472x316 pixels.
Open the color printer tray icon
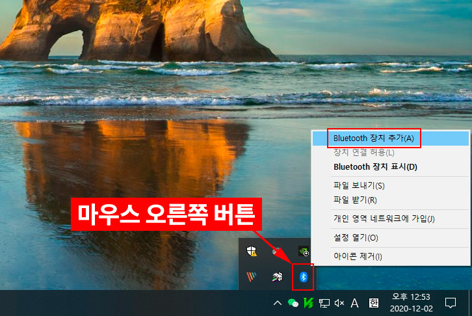tap(277, 277)
